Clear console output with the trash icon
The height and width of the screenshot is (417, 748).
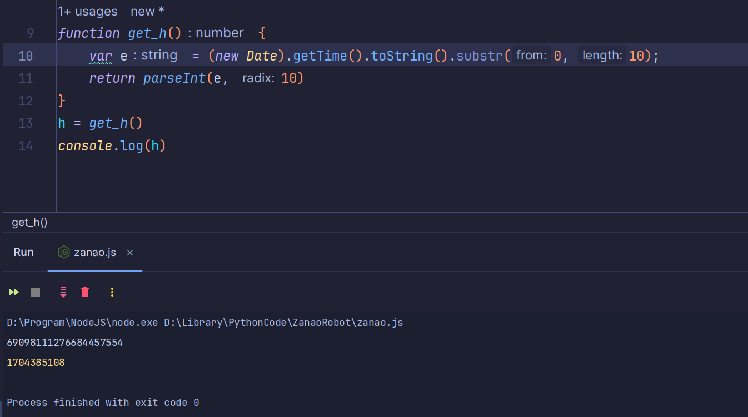click(x=85, y=292)
